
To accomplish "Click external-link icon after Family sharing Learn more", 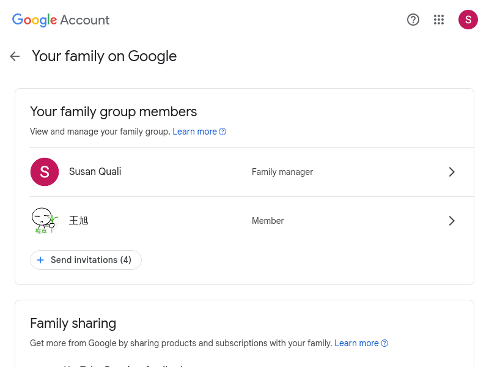I will tap(384, 343).
